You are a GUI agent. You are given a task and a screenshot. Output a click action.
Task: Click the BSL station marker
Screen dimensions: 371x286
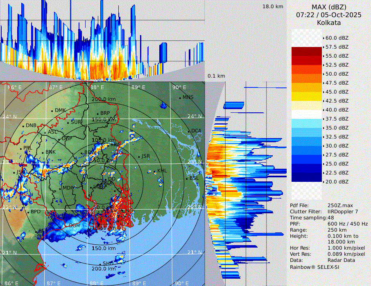[x=187, y=179]
